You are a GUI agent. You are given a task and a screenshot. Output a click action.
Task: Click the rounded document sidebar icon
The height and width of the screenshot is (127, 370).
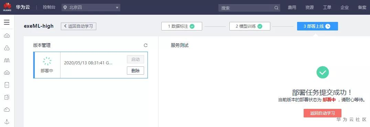(x=7, y=85)
